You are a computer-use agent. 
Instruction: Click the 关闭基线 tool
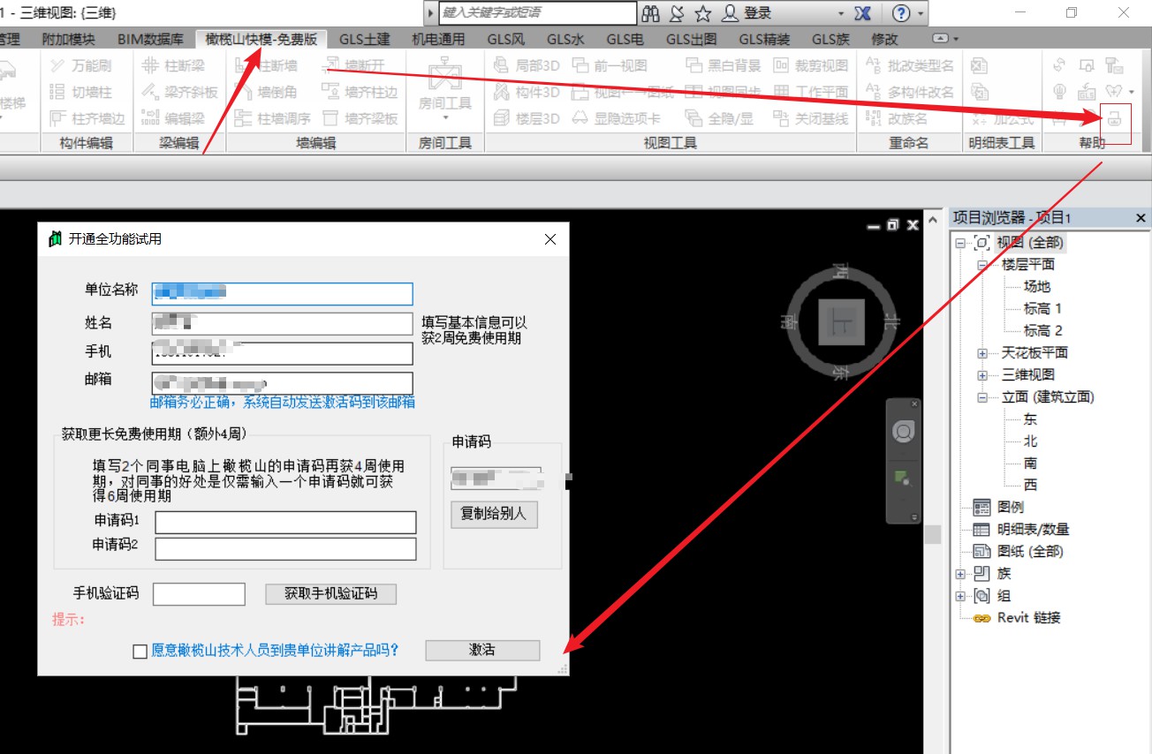[810, 118]
